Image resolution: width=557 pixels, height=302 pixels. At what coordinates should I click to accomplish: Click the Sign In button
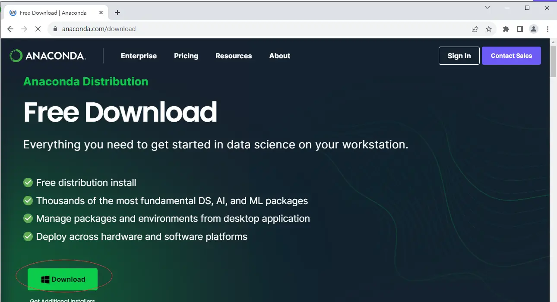(x=459, y=56)
